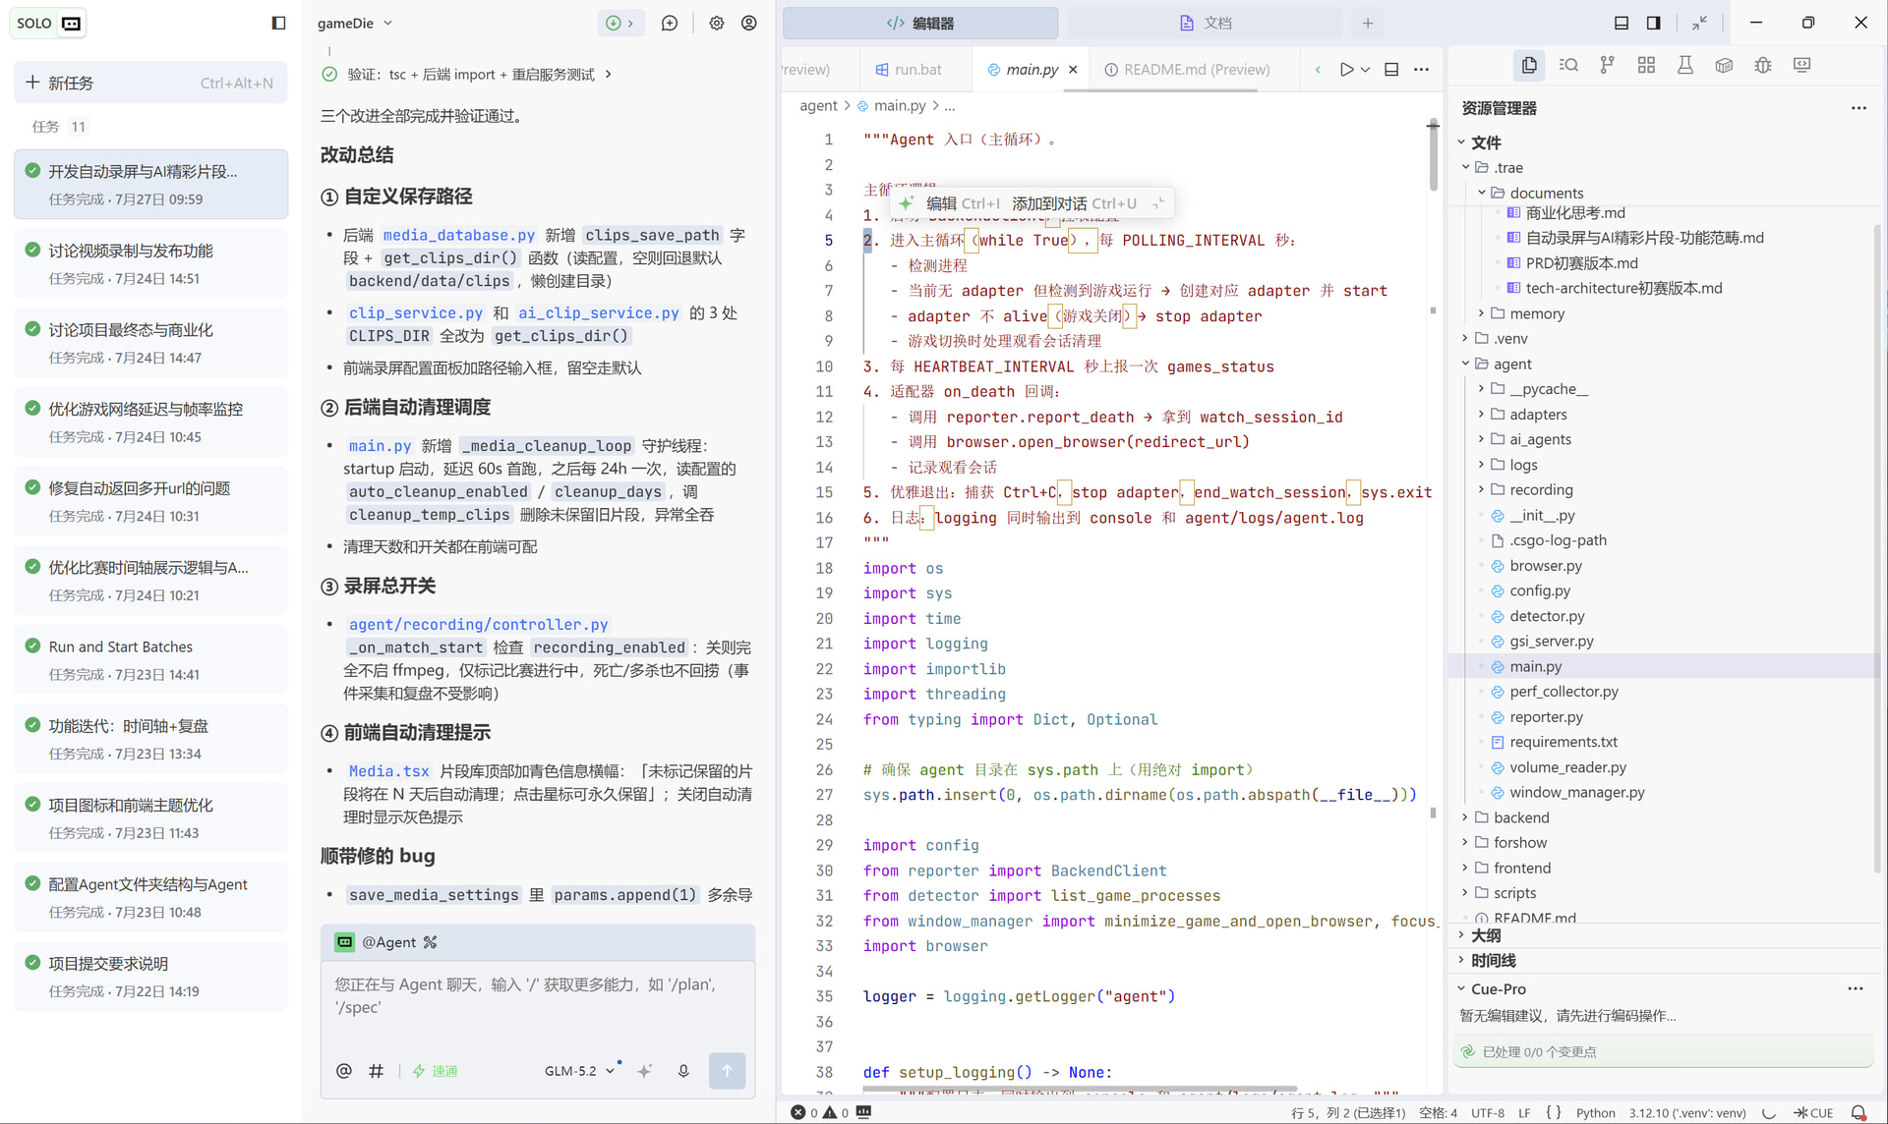Viewport: 1888px width, 1124px height.
Task: Open ai_clip_service.py link
Action: pos(599,312)
